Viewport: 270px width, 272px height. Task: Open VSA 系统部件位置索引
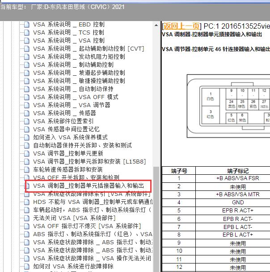[63, 121]
